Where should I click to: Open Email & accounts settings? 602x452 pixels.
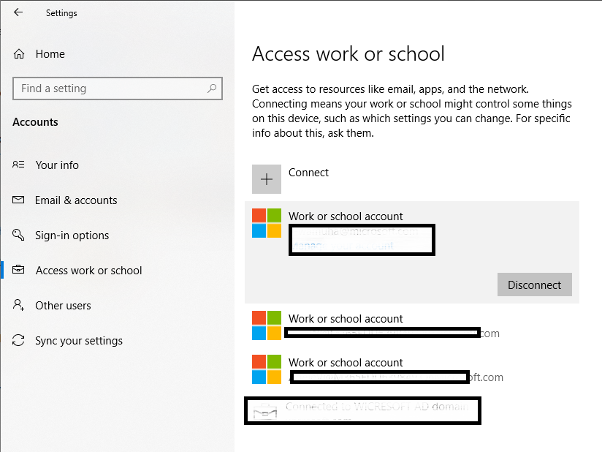76,200
